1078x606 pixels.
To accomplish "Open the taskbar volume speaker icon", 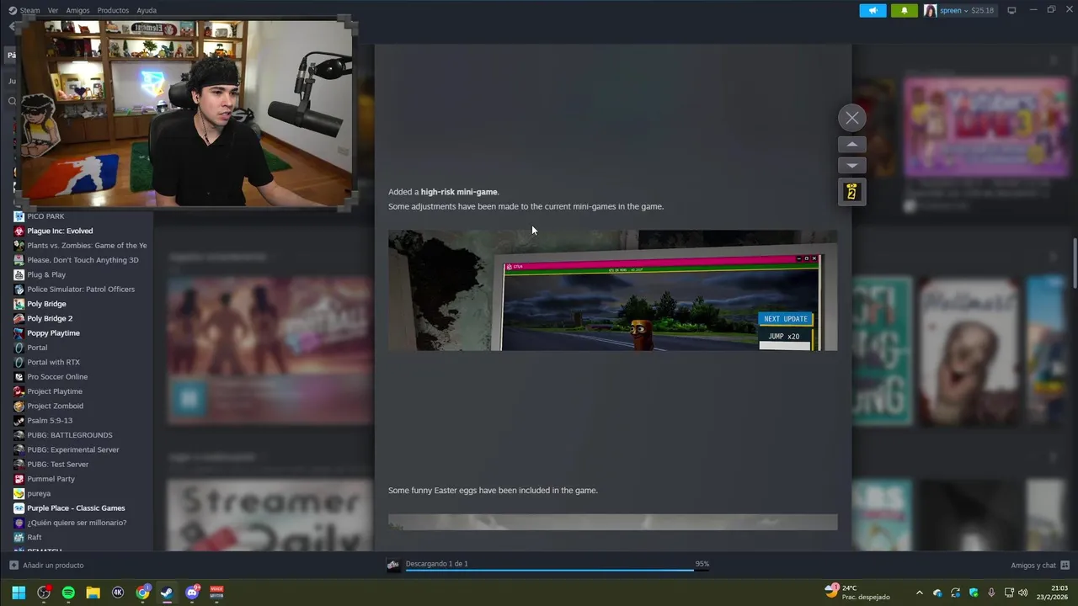I will point(1022,593).
